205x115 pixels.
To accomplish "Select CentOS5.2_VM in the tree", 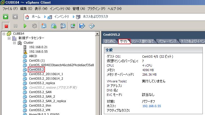I will coord(40,110).
